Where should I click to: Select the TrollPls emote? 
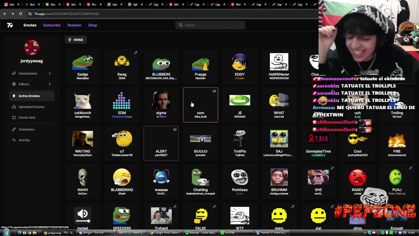point(240,144)
